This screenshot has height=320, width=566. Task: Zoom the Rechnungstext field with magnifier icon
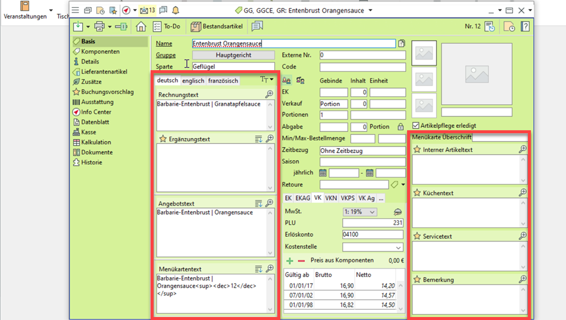click(x=270, y=95)
